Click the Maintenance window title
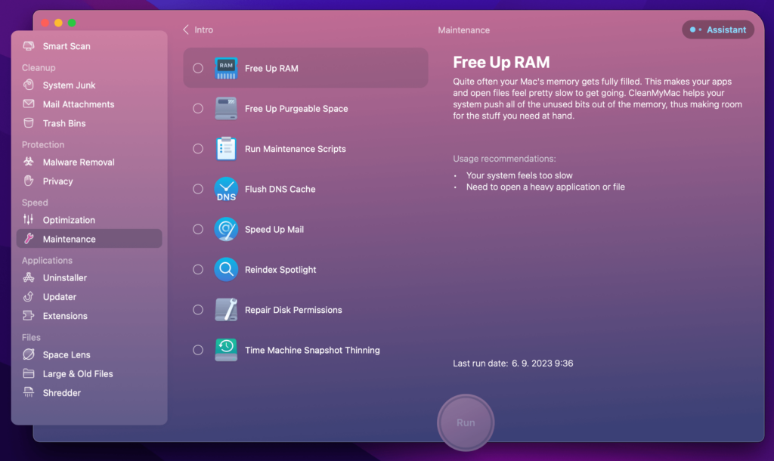 [463, 30]
